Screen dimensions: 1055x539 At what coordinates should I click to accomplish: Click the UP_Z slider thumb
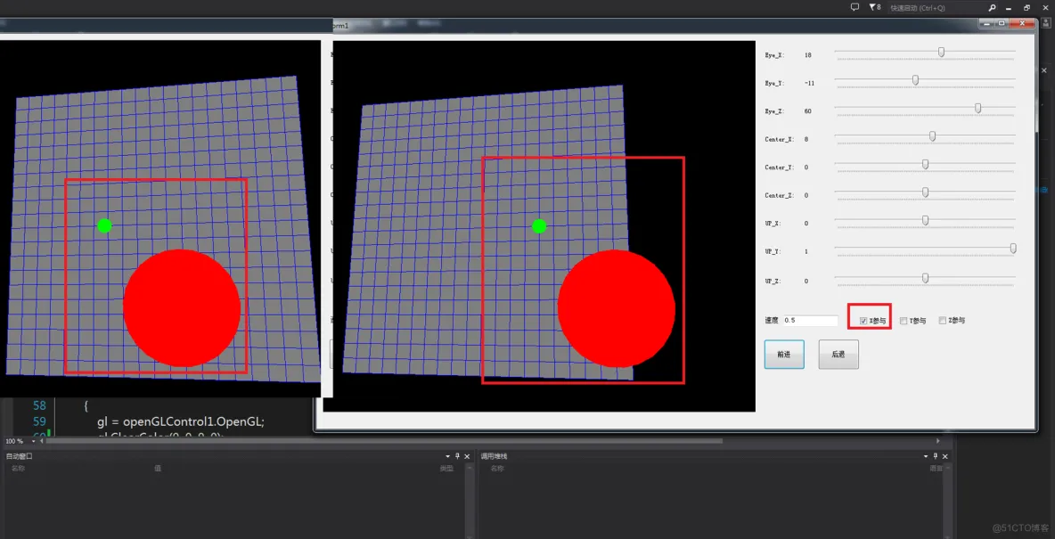925,278
